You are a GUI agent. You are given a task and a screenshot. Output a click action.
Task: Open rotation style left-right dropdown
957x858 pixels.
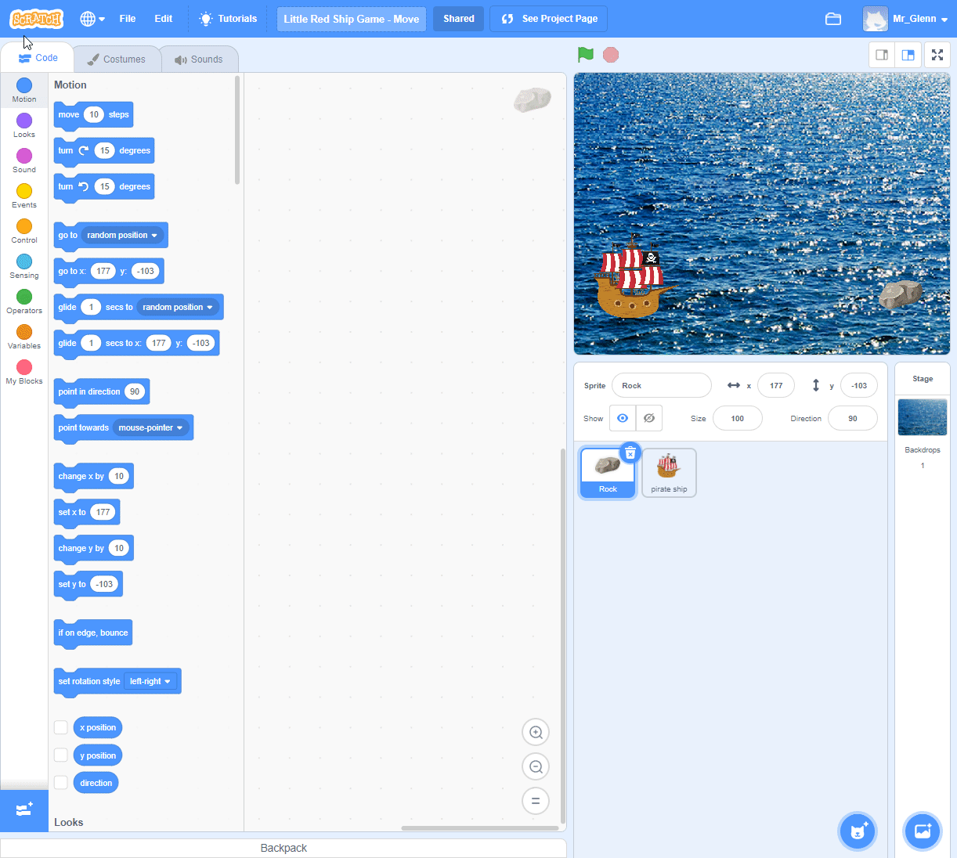point(150,682)
